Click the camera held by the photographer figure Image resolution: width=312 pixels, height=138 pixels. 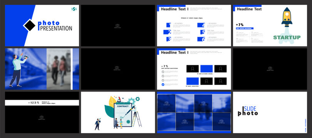(x=26, y=57)
